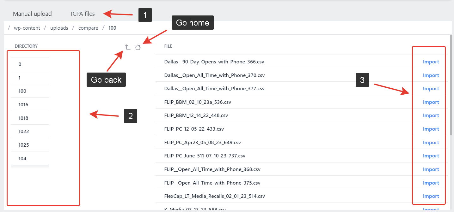454x212 pixels.
Task: Import FLIP_PC_12_05_22_433.csv
Action: [431, 129]
